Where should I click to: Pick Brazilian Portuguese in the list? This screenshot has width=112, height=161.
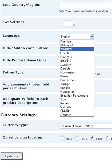coord(77,96)
